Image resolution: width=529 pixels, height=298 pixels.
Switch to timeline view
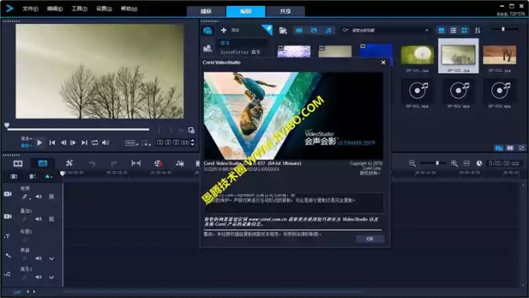43,164
